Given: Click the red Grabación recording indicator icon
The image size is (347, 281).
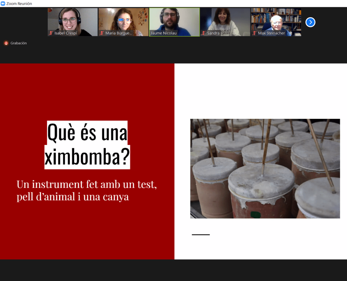Looking at the screenshot, I should tap(6, 43).
